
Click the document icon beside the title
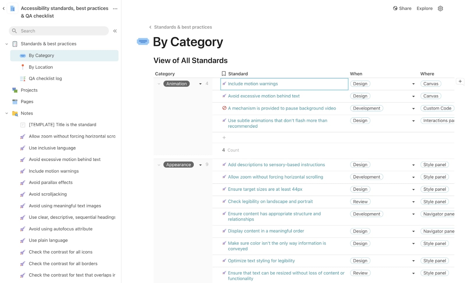pos(13,9)
